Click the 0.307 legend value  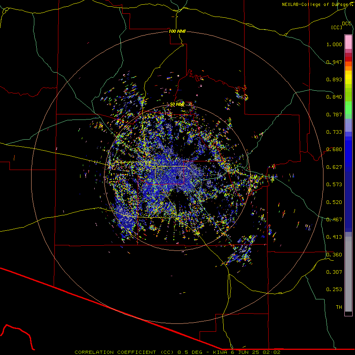point(334,272)
